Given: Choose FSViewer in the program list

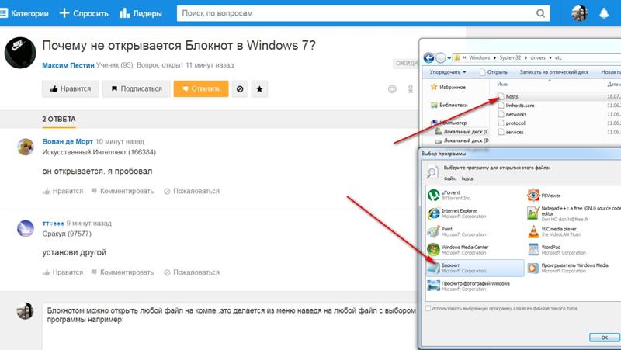Looking at the screenshot, I should (544, 196).
